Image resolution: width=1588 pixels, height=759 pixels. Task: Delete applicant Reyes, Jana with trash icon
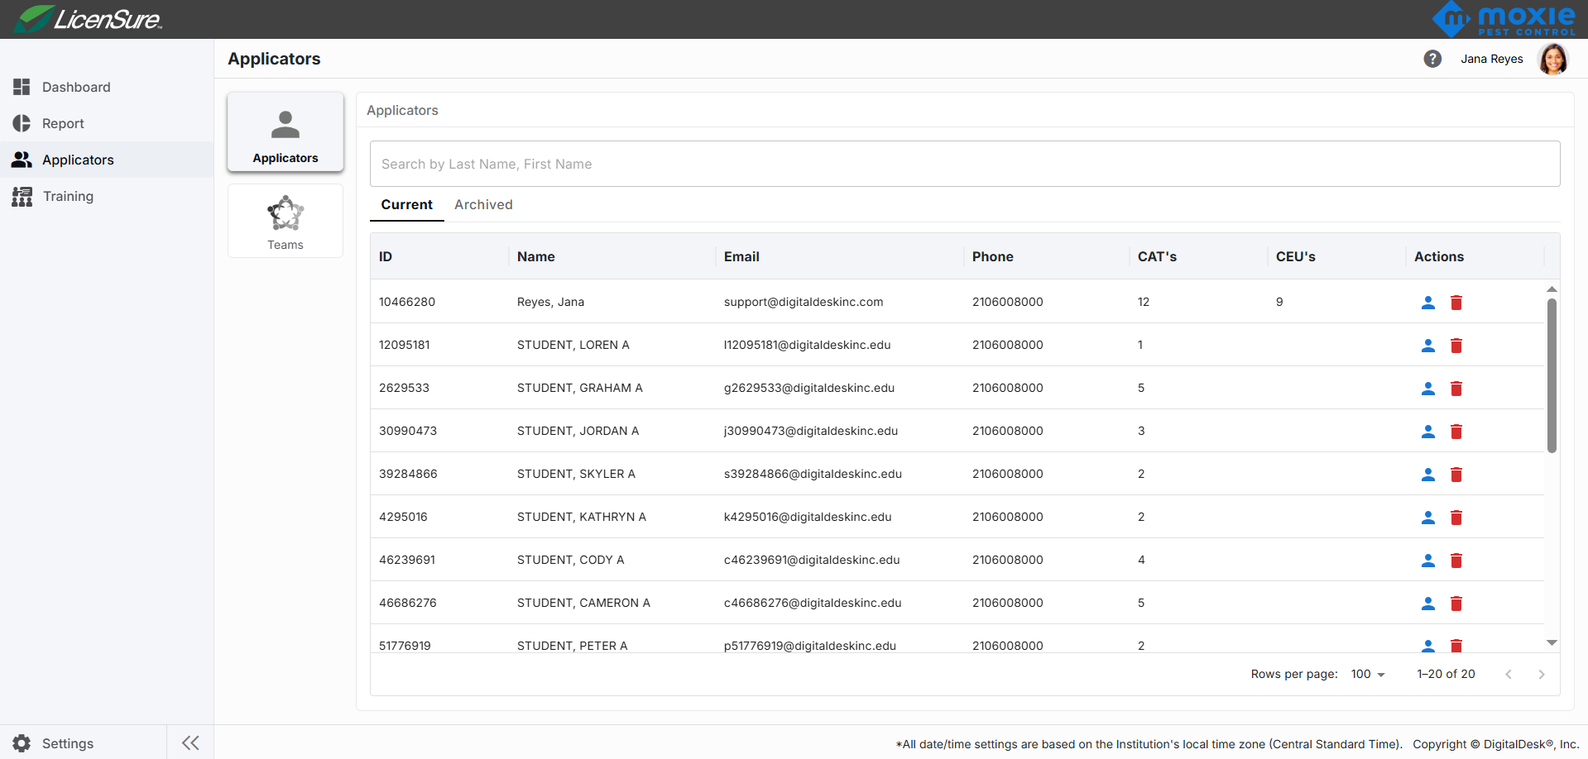pos(1456,303)
